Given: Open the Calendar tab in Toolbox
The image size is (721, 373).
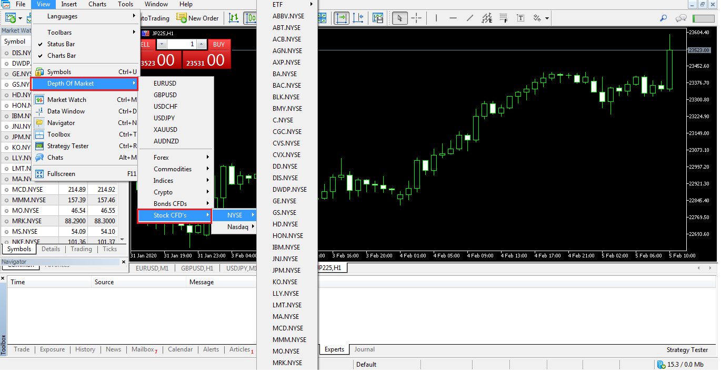Looking at the screenshot, I should pos(181,349).
